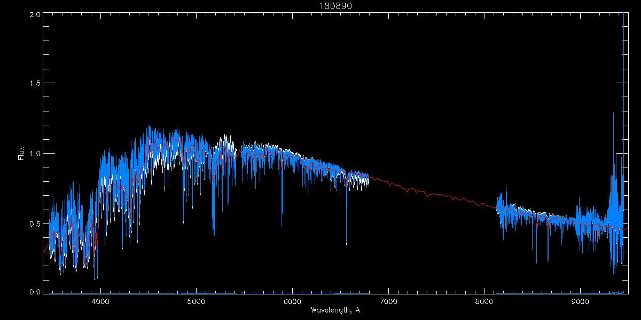Click the deep absorption line near 5900 Å
The image size is (641, 320).
282,197
